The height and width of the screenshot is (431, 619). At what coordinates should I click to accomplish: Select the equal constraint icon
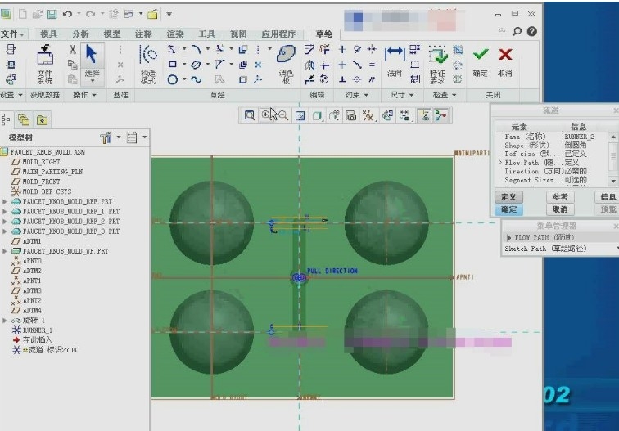(372, 65)
